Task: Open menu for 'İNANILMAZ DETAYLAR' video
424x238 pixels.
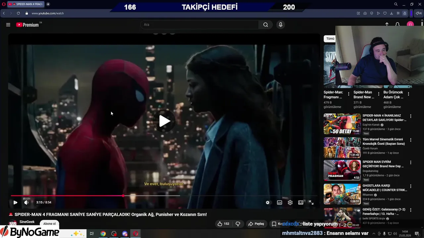Action: click(x=411, y=116)
